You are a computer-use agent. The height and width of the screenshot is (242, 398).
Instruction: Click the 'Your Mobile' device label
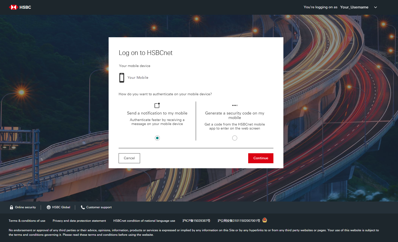click(138, 77)
